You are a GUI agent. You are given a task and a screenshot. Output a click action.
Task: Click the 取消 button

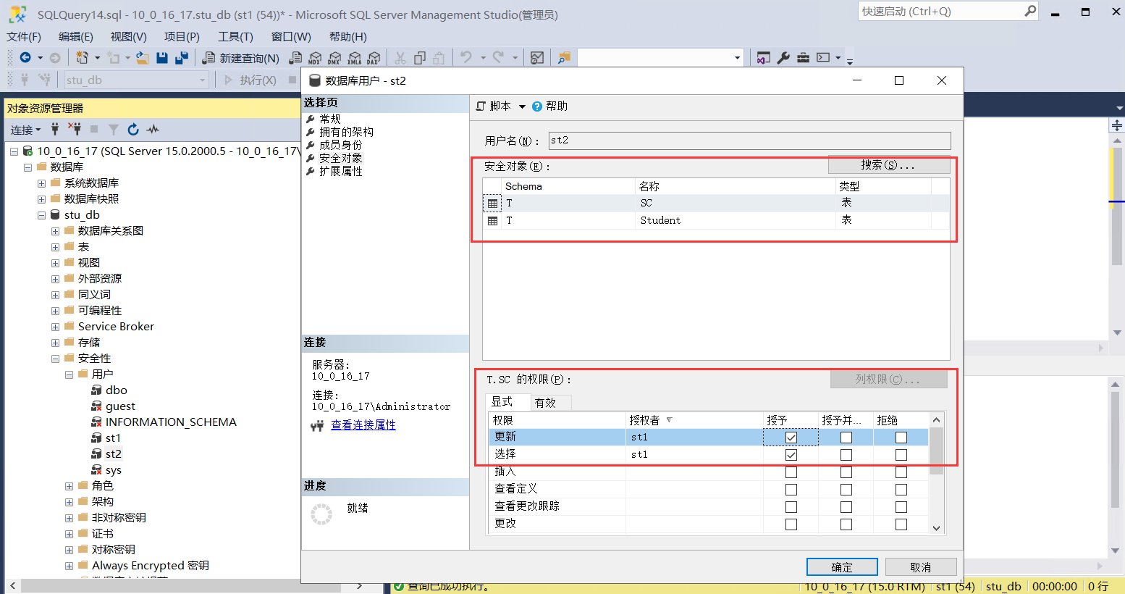click(x=921, y=567)
